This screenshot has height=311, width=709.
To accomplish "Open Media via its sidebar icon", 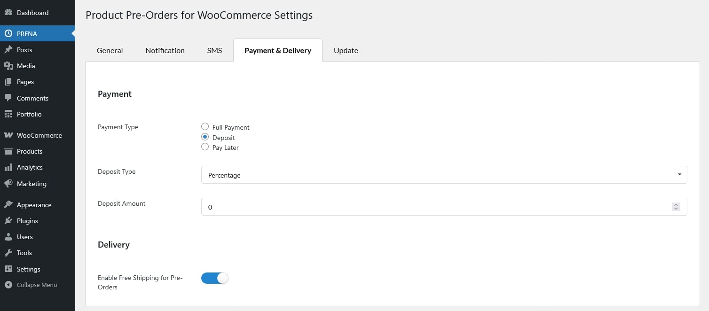I will click(8, 66).
